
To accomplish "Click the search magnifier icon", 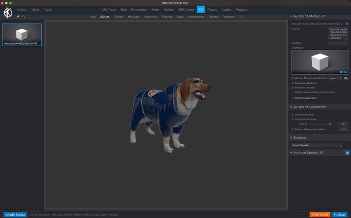I will point(24,16).
